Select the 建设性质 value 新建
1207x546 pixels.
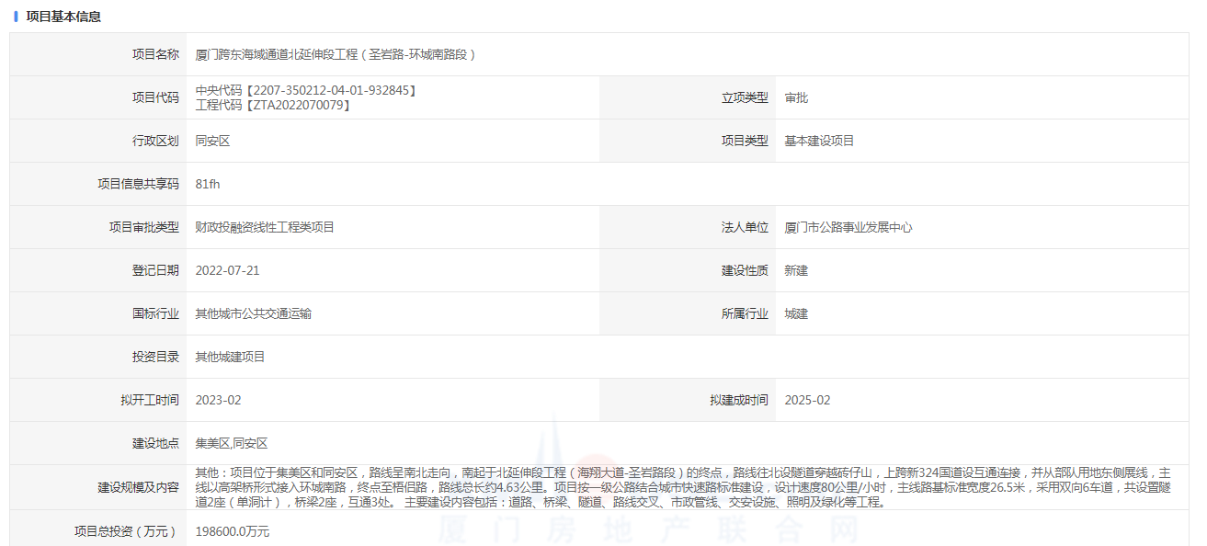[796, 270]
